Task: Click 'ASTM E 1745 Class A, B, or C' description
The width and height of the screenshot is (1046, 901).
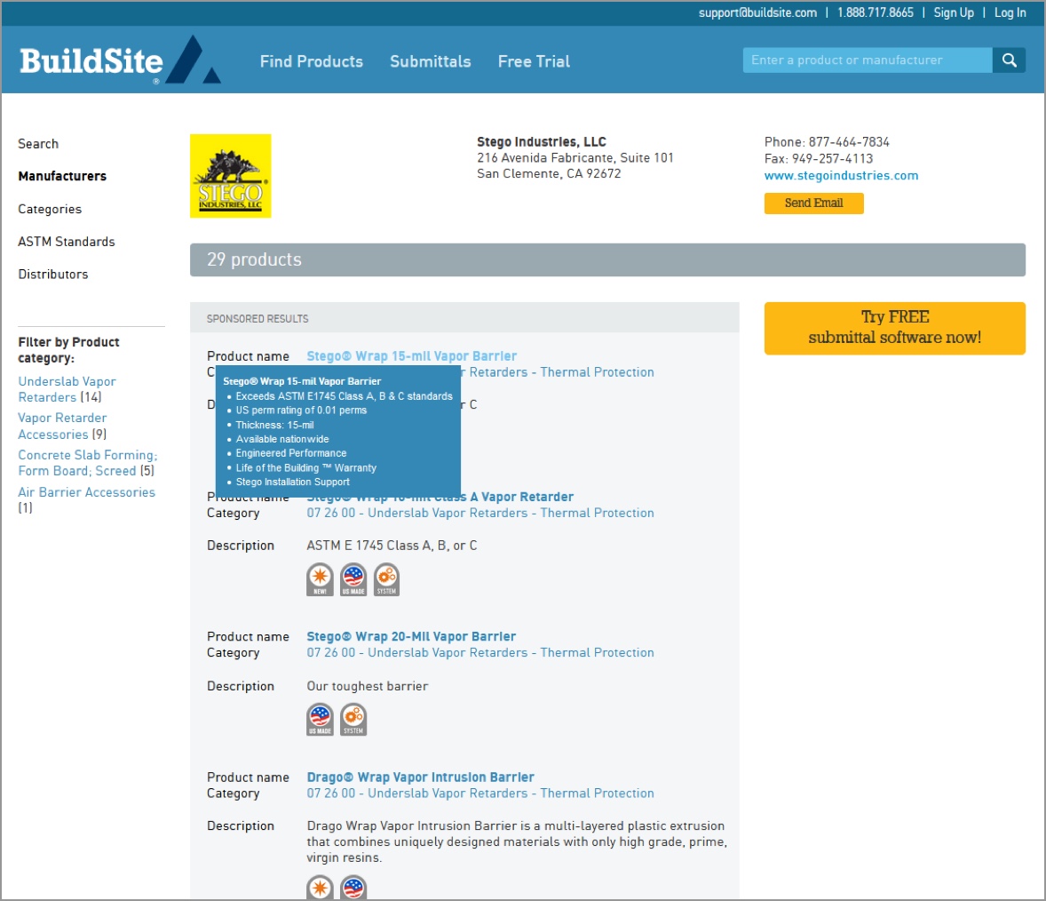Action: (392, 546)
